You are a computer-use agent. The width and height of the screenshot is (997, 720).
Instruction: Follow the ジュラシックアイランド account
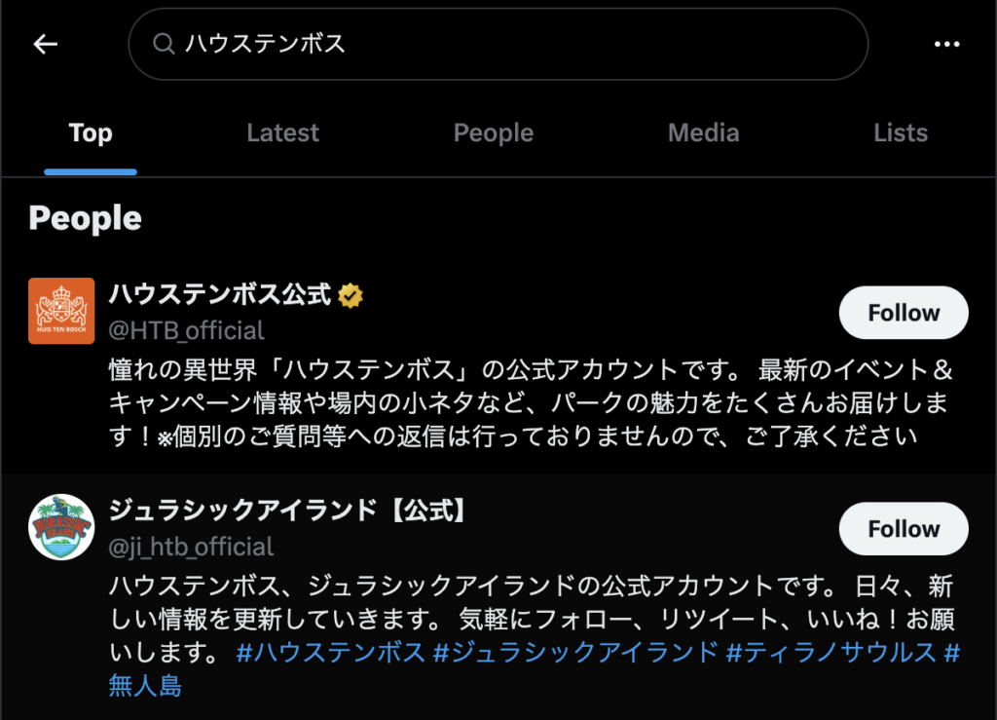coord(904,528)
